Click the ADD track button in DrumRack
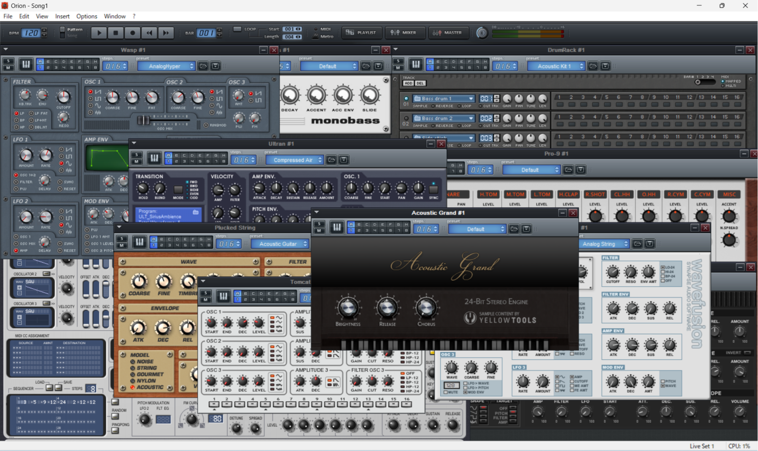This screenshot has width=758, height=451. [x=409, y=83]
